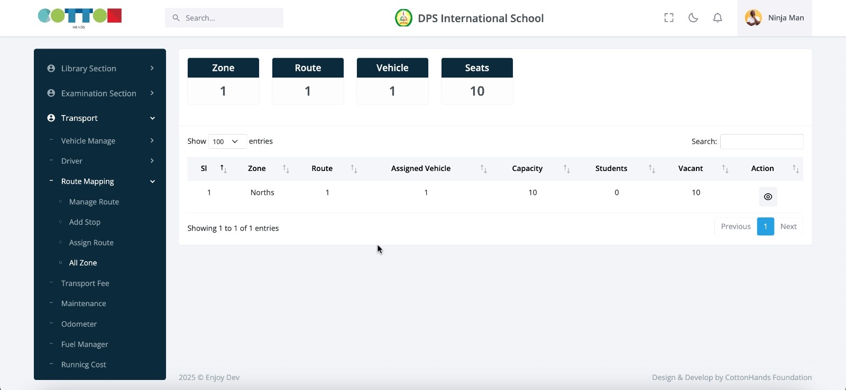Click the Next pagination button
Screen dimensions: 846x390
(788, 226)
